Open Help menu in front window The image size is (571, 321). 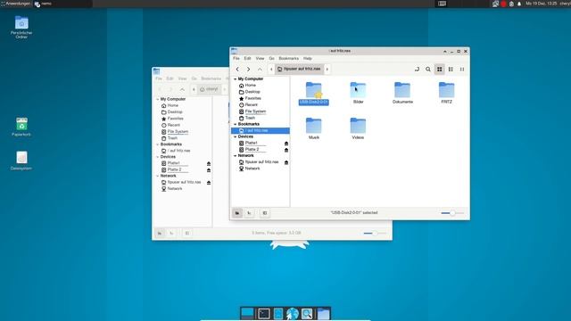(x=308, y=58)
